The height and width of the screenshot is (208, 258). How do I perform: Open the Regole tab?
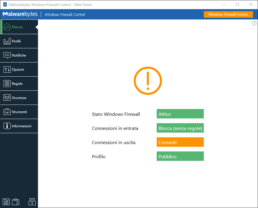[19, 84]
